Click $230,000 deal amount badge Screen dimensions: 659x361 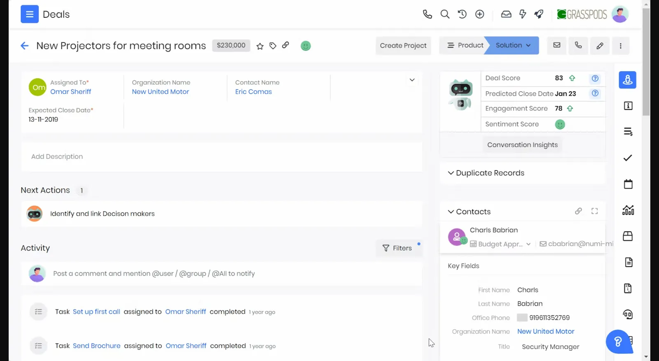pos(231,46)
